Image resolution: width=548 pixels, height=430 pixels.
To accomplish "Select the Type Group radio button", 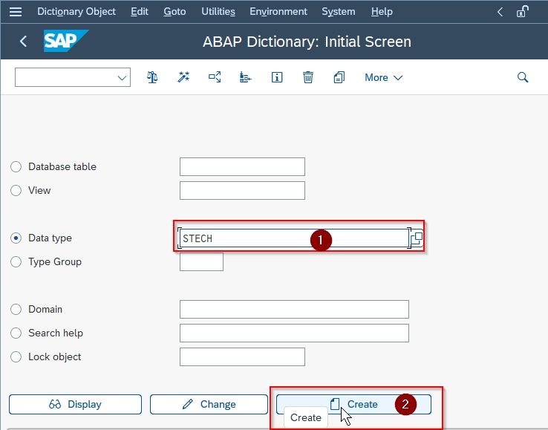I will click(x=16, y=262).
